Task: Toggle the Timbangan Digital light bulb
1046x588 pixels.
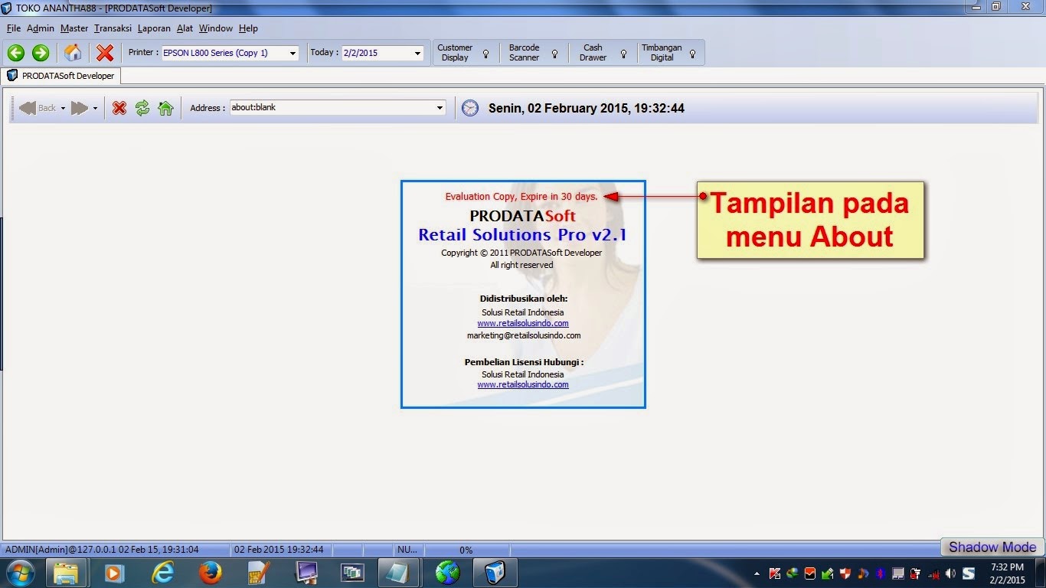Action: (x=692, y=54)
